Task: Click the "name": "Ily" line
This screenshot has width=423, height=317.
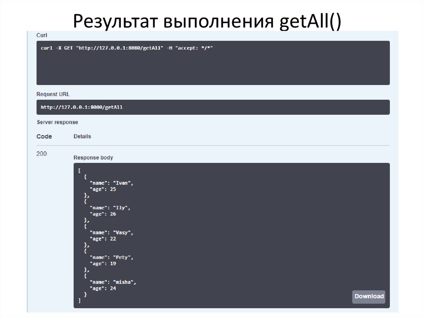Action: pyautogui.click(x=110, y=208)
